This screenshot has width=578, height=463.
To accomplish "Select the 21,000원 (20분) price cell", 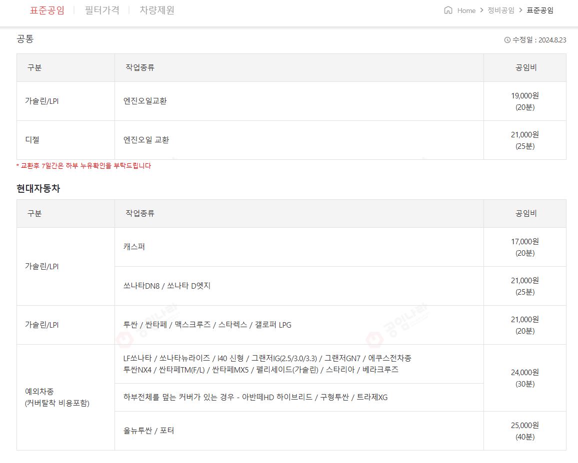I will click(525, 325).
